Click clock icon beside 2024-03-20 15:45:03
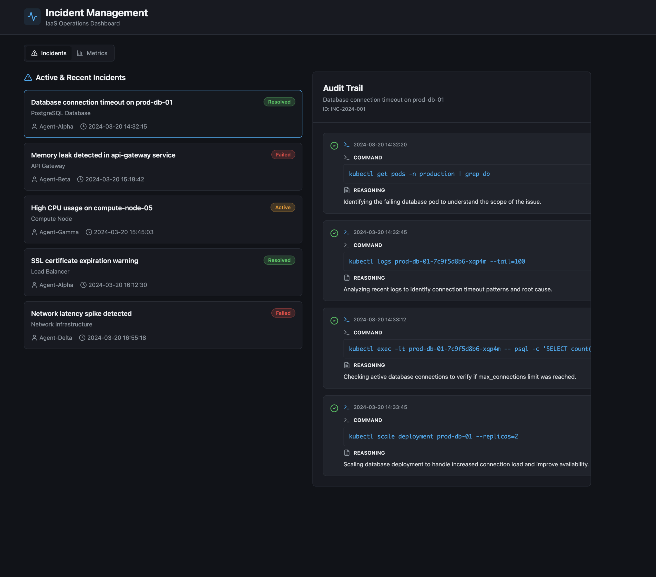Screen dimensions: 656x577 pos(89,232)
